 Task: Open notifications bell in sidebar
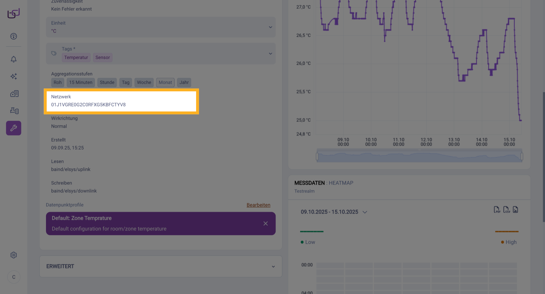[14, 59]
